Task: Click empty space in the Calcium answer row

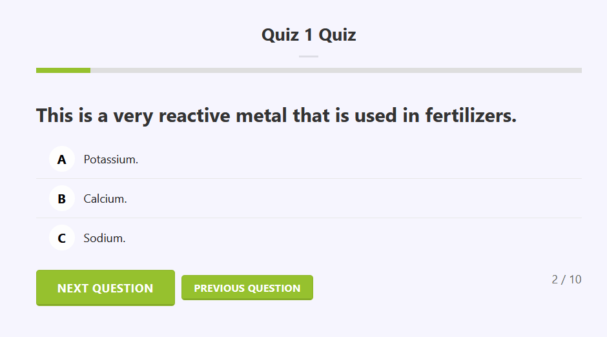Action: (x=355, y=199)
